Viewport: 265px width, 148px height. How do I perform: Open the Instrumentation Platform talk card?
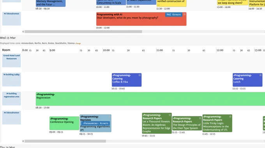pos(257,3)
